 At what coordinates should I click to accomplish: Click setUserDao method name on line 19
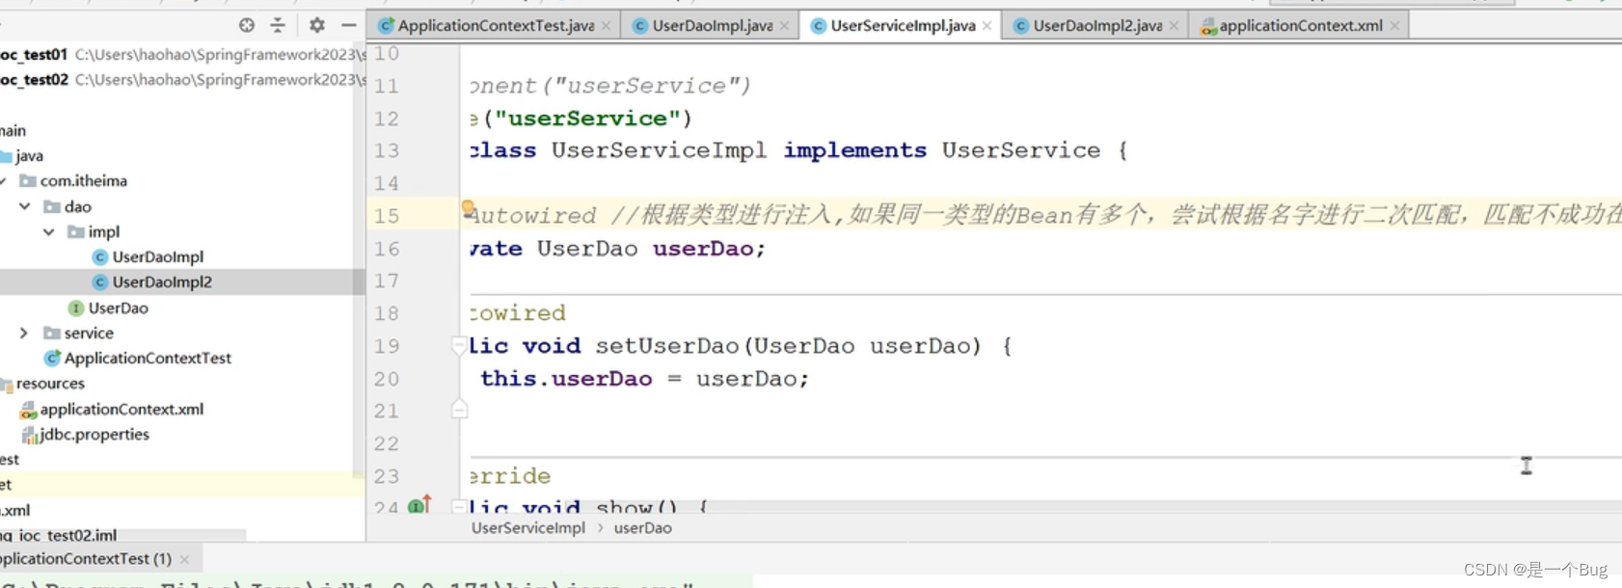point(667,346)
